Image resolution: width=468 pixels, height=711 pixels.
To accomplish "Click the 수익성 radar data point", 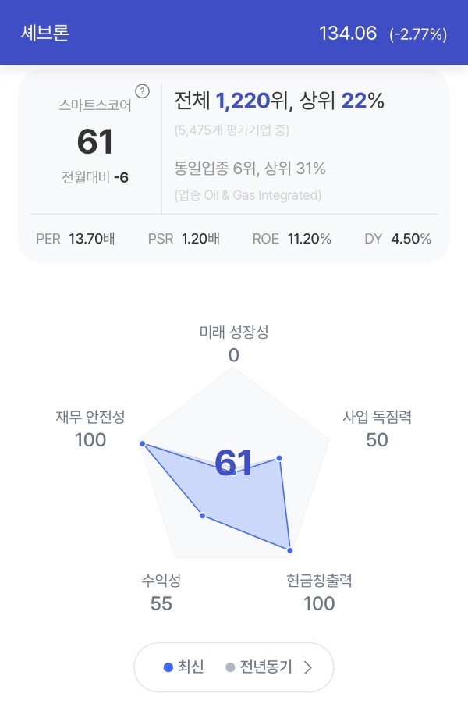I will (203, 516).
